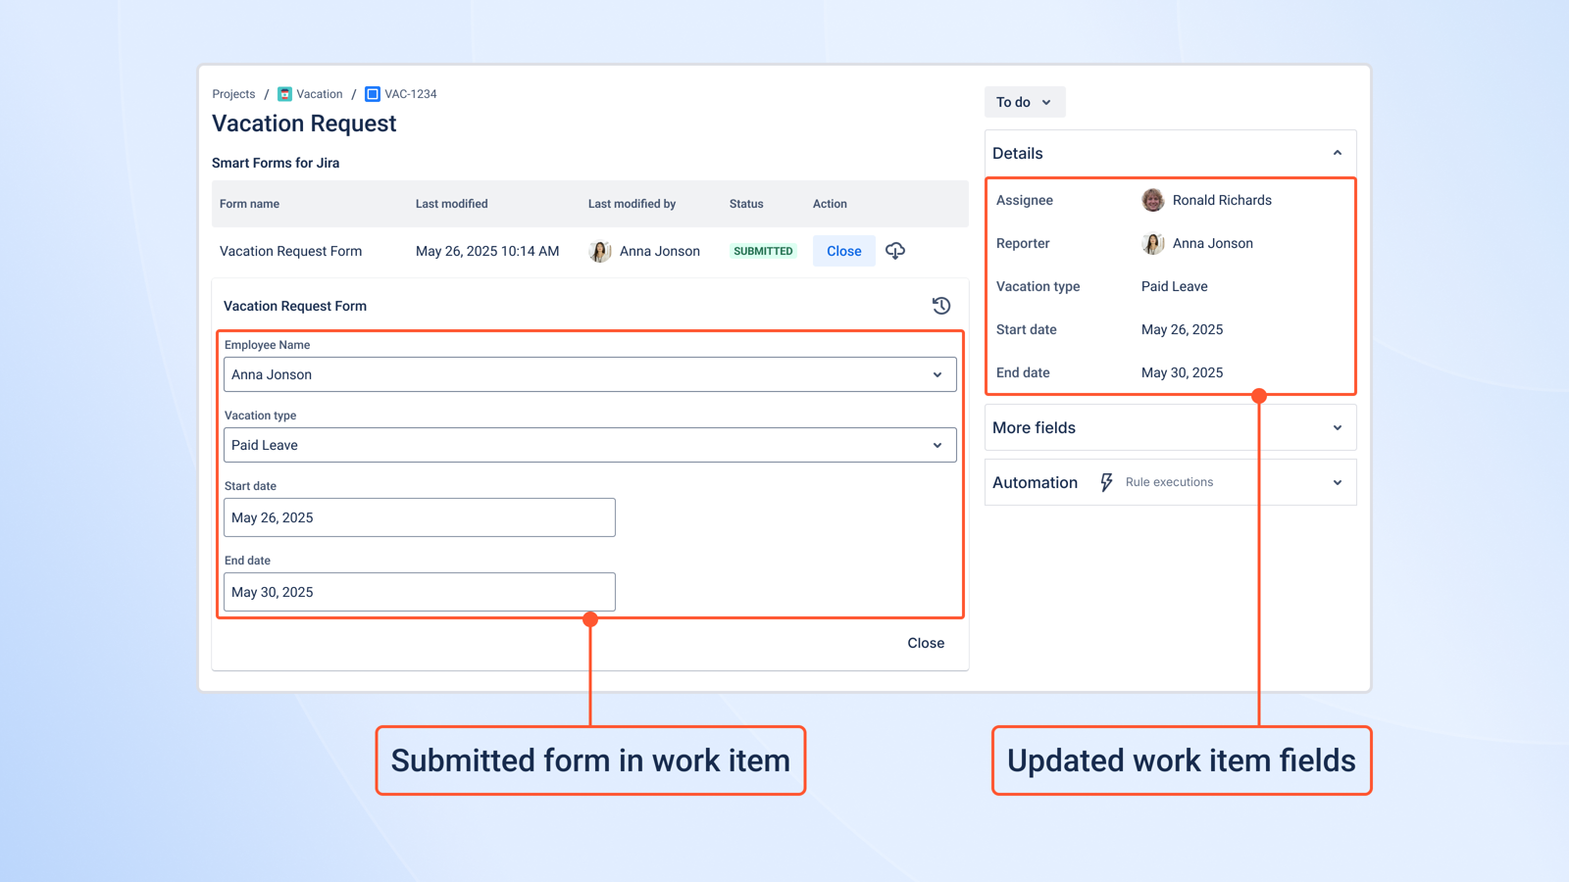Open the Vacation project breadcrumb
Viewport: 1569px width, 882px height.
click(x=320, y=94)
